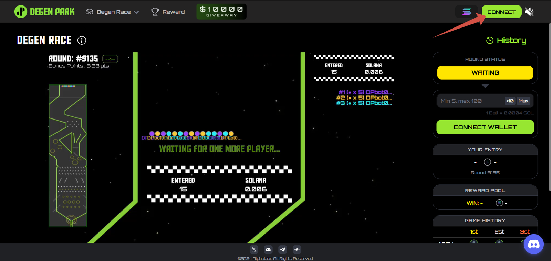Click the Degen Park logo
This screenshot has height=261, width=551.
click(44, 12)
